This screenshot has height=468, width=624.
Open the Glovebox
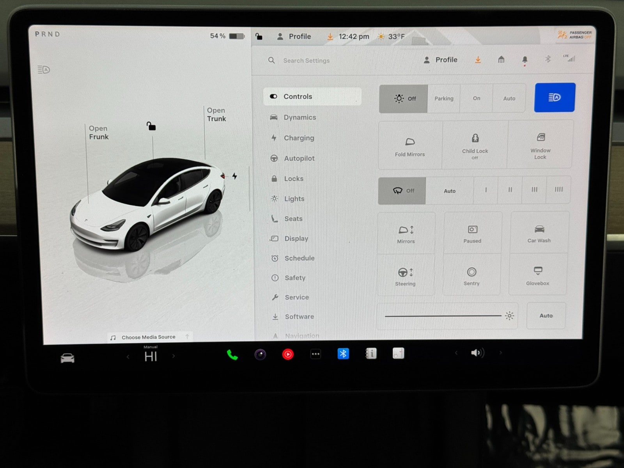point(537,275)
